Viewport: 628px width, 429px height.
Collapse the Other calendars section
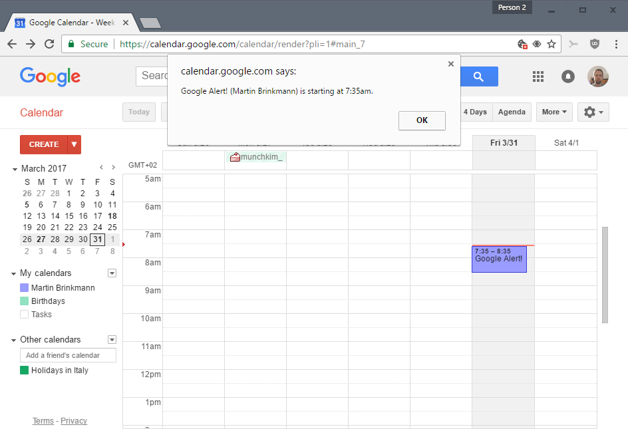point(13,340)
